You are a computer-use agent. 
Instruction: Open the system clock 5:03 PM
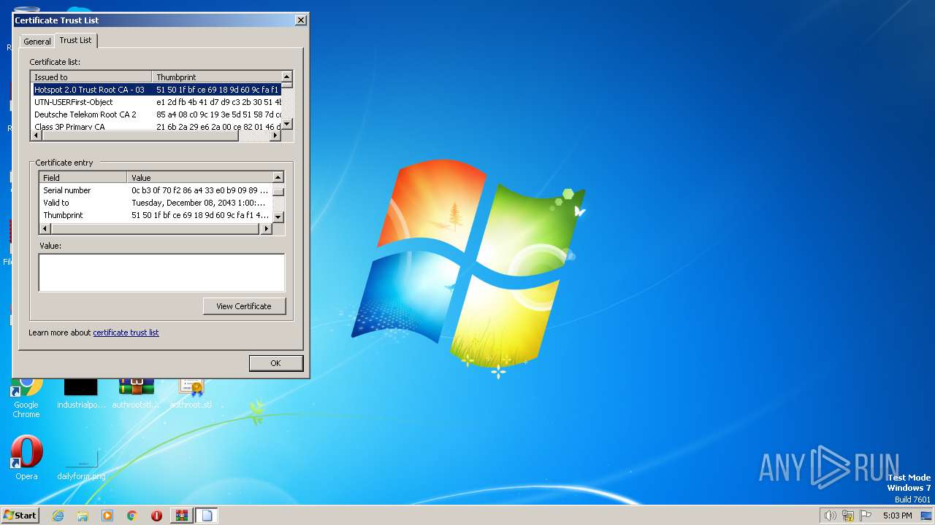(897, 516)
